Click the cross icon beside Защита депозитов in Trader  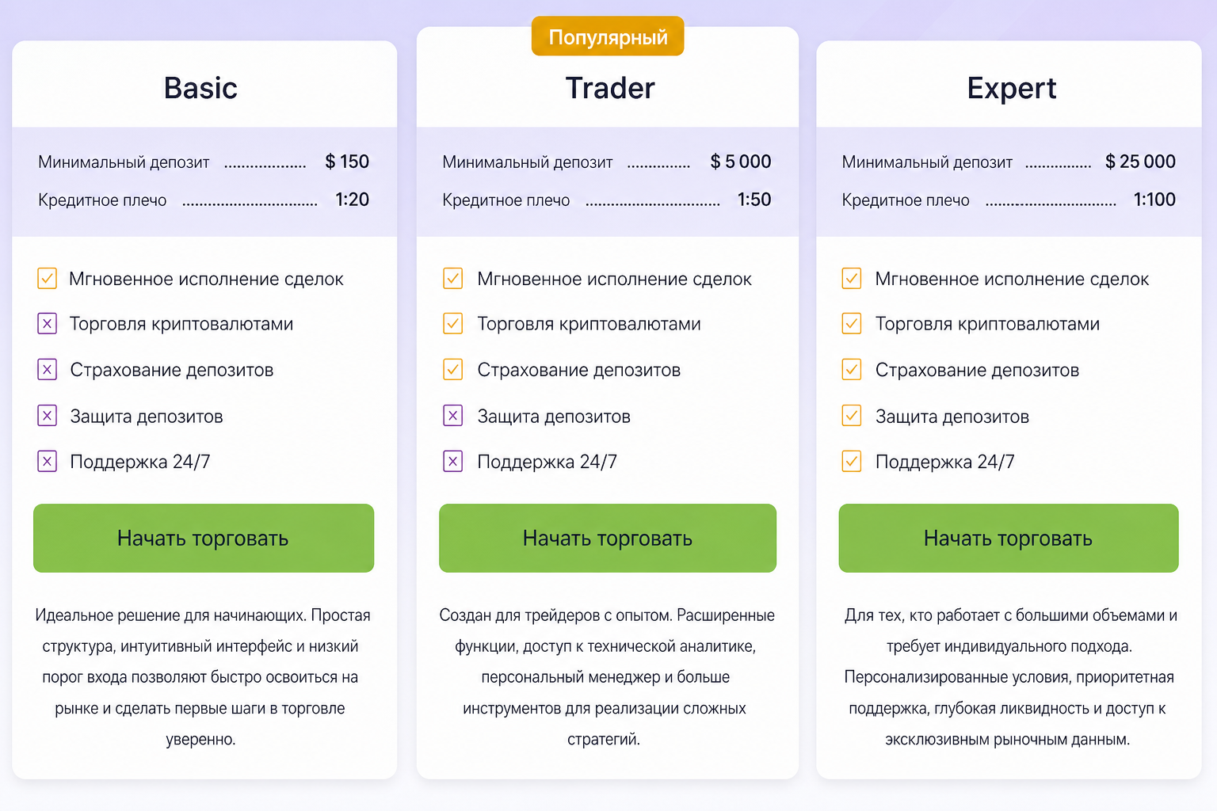pyautogui.click(x=452, y=415)
